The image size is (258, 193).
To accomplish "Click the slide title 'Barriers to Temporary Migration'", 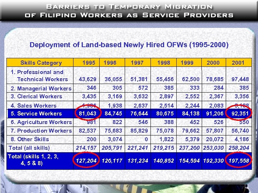I will coord(129,7).
